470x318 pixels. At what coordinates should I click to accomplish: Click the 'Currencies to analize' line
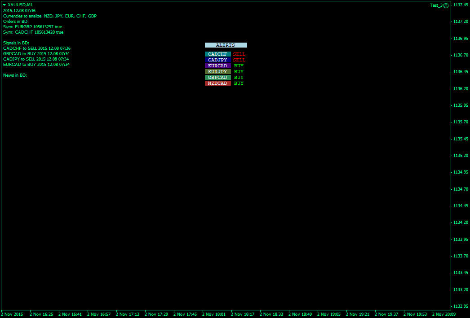[x=50, y=16]
